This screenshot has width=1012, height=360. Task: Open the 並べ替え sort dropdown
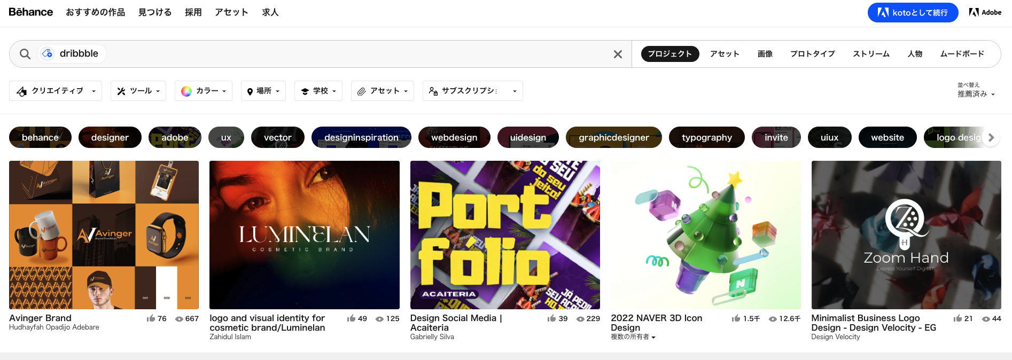tap(976, 93)
